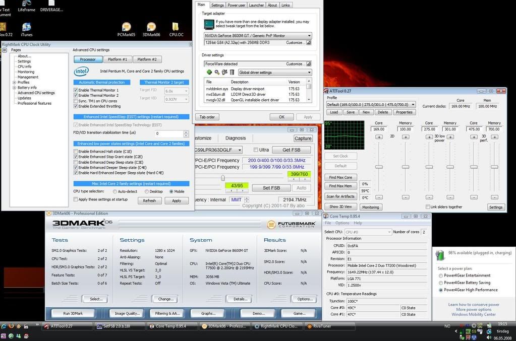The width and height of the screenshot is (516, 341).
Task: Click the driver file list scrollbar in RivaTuner
Action: click(309, 90)
